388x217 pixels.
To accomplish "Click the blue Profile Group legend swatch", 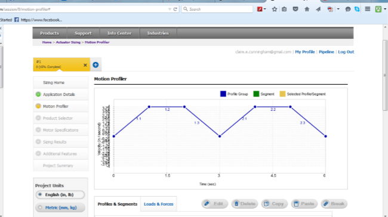I will [x=223, y=94].
